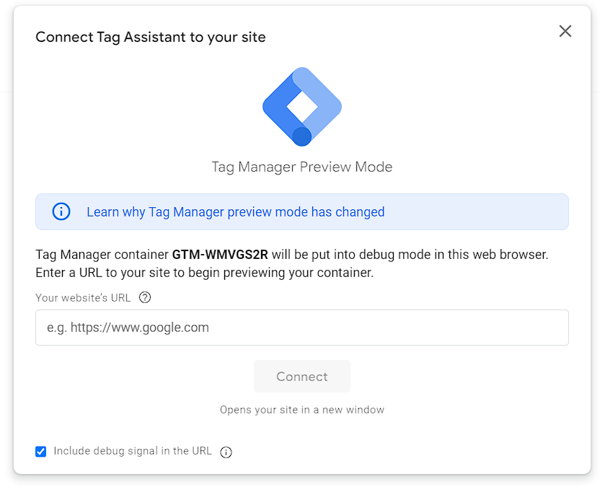Click the Connect Tag Assistant dialog title
600x487 pixels.
click(x=151, y=37)
